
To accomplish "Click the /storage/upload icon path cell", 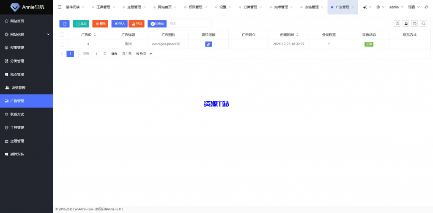I will click(x=168, y=44).
